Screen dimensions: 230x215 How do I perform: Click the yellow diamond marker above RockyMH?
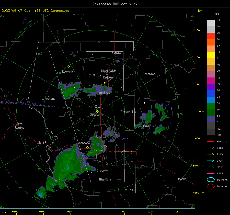(x=68, y=67)
